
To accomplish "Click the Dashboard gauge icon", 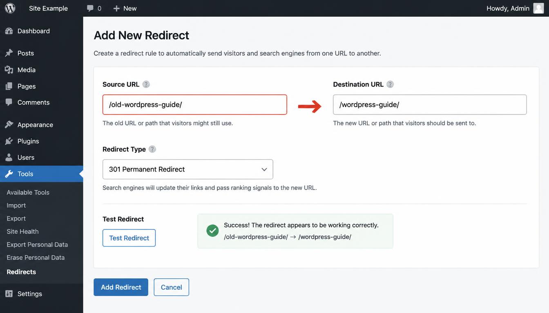I will [x=9, y=31].
